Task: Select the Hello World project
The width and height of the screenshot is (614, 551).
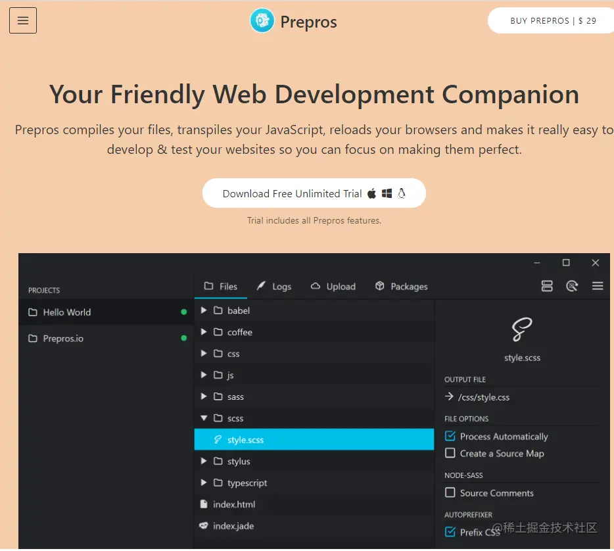Action: pos(106,312)
